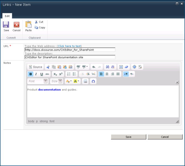Click the Maximize editor icon
This screenshot has height=166, width=185.
click(134, 67)
